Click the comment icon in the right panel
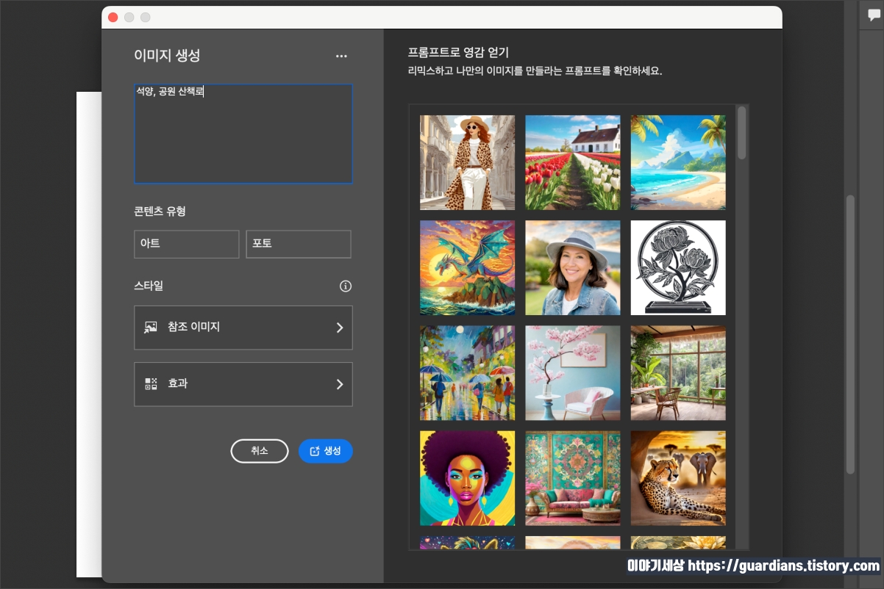 point(874,15)
